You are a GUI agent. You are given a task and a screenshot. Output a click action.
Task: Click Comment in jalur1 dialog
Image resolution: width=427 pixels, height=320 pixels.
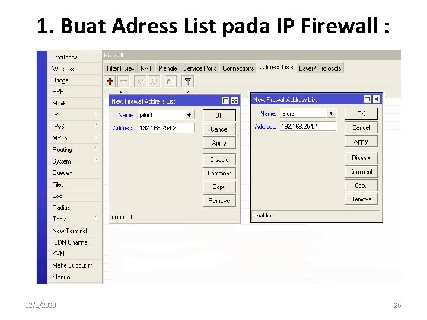219,173
